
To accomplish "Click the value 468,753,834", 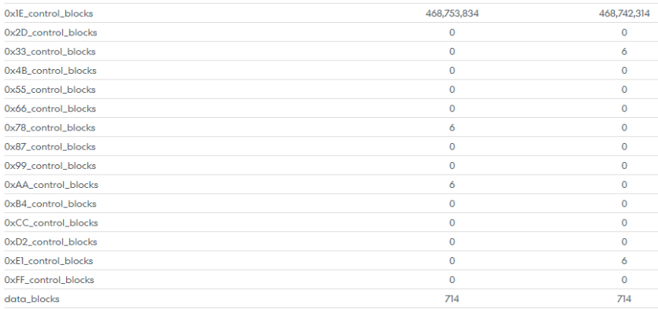I will (452, 13).
